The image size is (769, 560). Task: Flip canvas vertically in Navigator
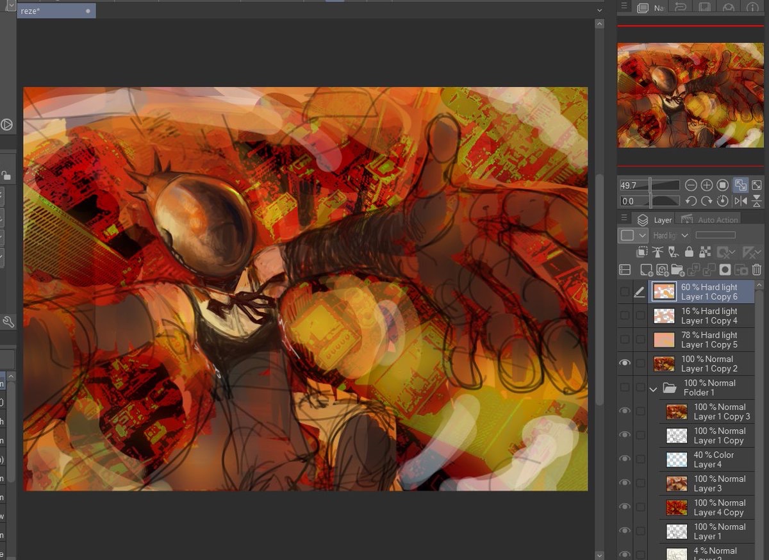[x=757, y=201]
